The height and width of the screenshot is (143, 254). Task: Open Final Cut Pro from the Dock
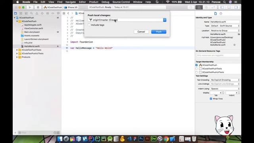[x=72, y=139]
